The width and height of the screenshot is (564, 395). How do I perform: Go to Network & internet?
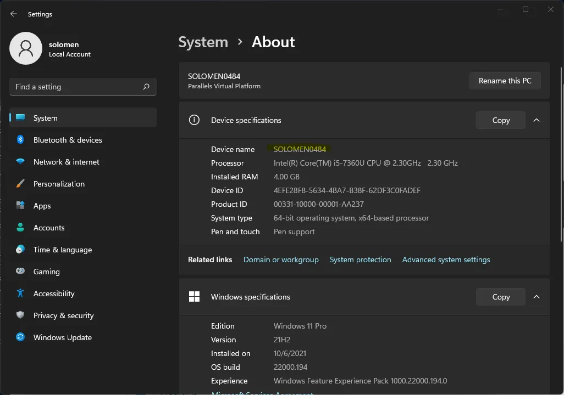(83, 162)
